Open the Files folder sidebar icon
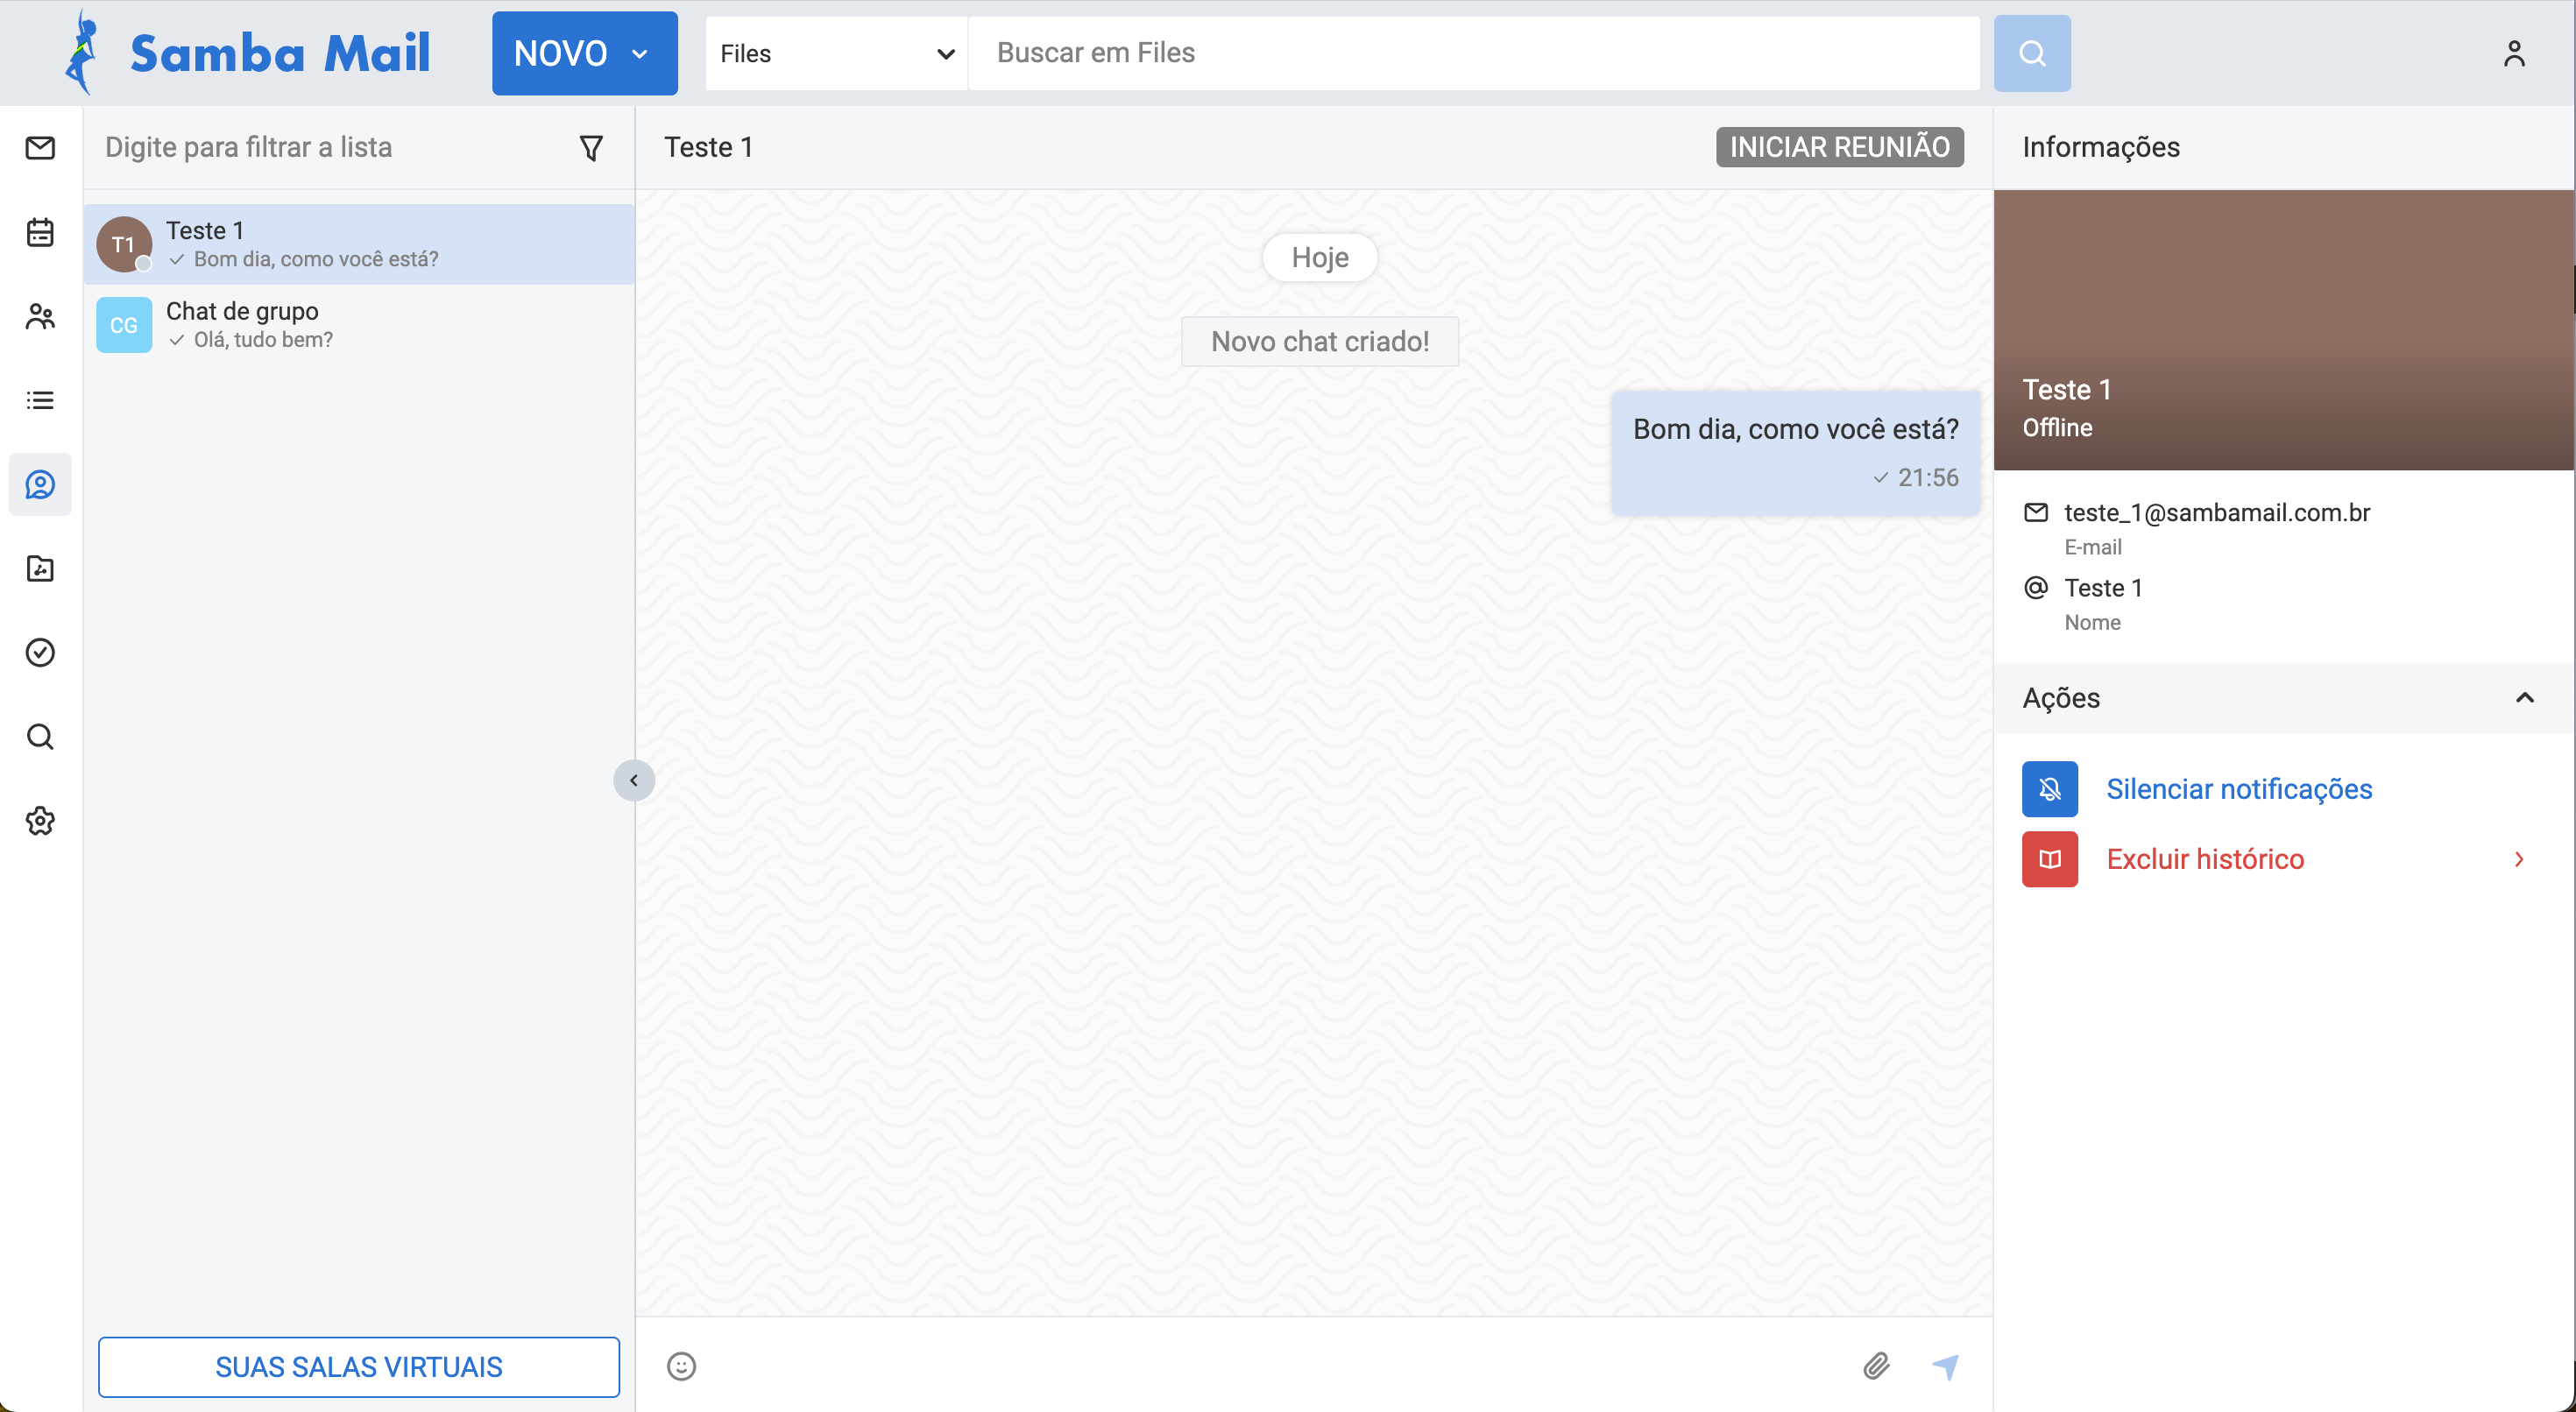 (40, 569)
